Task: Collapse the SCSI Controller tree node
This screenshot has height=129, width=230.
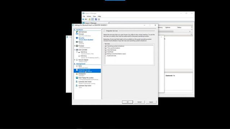Action: (75, 50)
